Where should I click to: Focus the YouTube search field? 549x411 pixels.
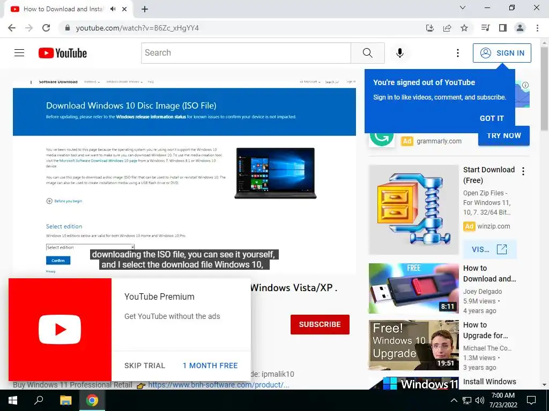(x=246, y=53)
